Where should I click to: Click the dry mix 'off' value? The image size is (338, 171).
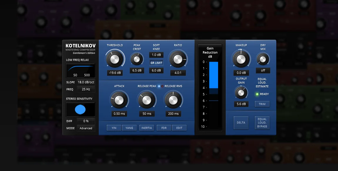(263, 70)
